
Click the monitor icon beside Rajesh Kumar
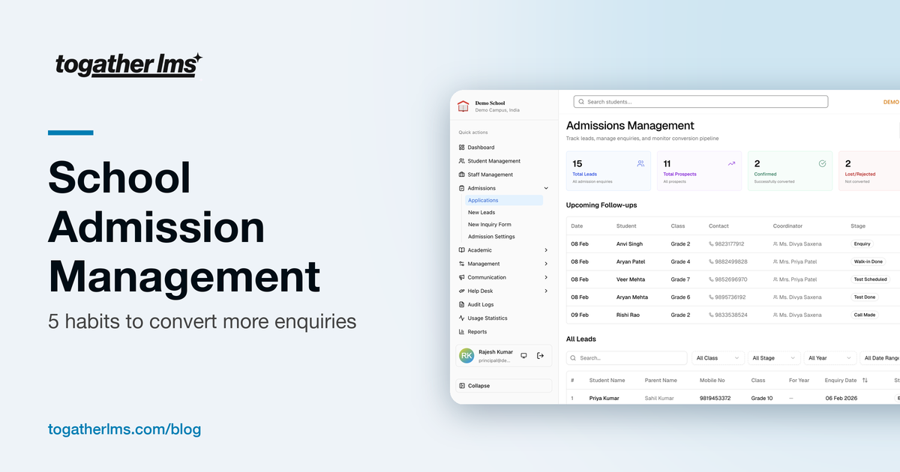[x=523, y=356]
